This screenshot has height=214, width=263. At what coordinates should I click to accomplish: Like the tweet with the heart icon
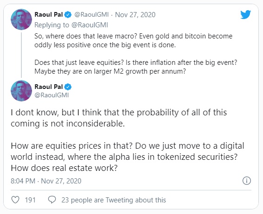point(15,200)
